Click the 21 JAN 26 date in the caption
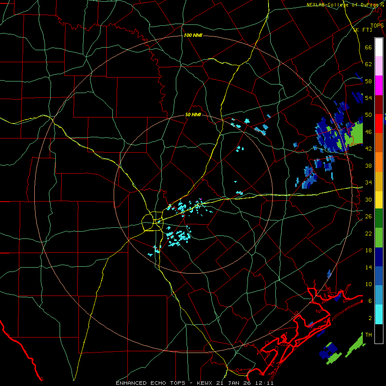Screen dimensions: 386x386 [x=233, y=383]
